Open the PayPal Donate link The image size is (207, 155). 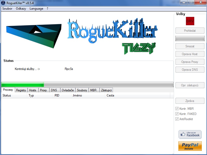(x=190, y=146)
